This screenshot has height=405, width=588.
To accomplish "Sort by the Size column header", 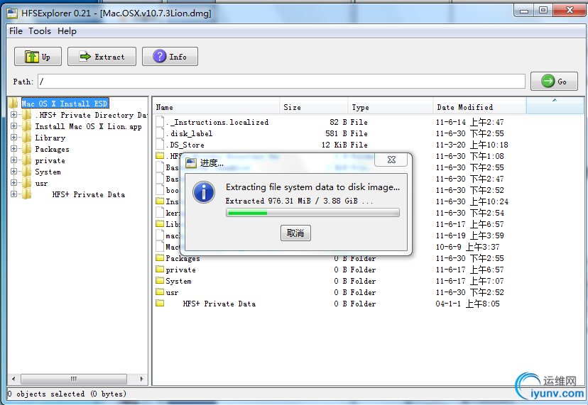I will [x=315, y=107].
